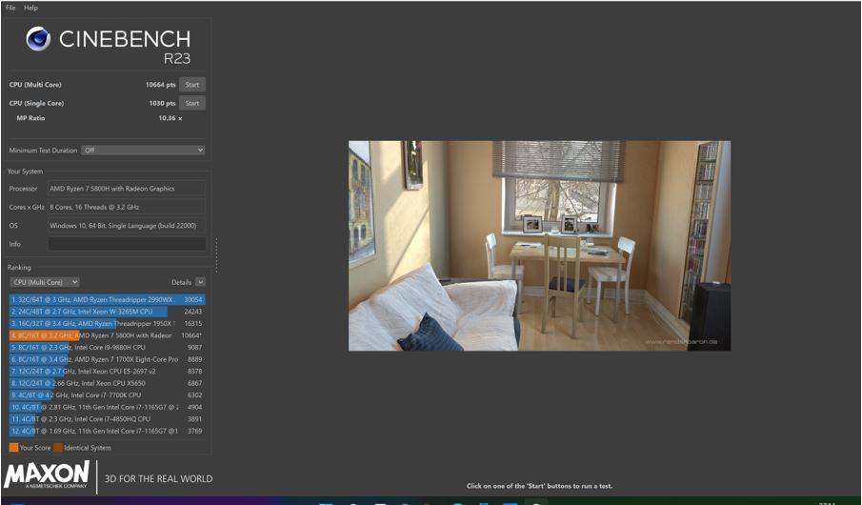
Task: Click the dotted panel resize handle
Action: [216, 254]
